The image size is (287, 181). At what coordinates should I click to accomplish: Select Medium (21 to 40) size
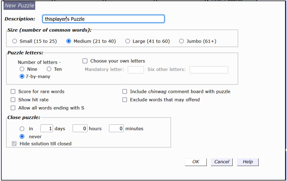coord(69,41)
